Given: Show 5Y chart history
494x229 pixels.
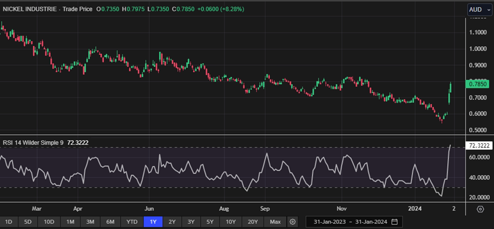Looking at the screenshot, I should (210, 222).
